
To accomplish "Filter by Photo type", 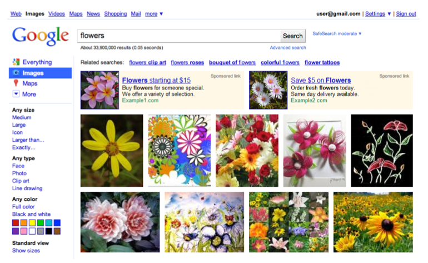I will coord(19,173).
